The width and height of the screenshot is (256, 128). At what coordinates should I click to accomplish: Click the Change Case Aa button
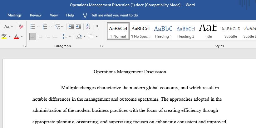(x=7, y=26)
